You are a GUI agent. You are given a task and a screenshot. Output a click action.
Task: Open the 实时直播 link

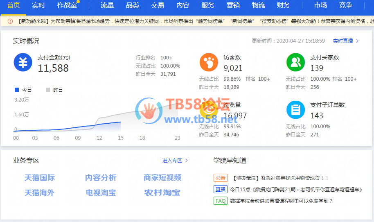coord(343,41)
